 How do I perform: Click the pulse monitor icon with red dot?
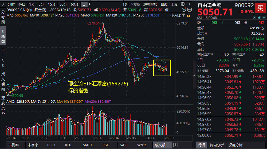184,10
